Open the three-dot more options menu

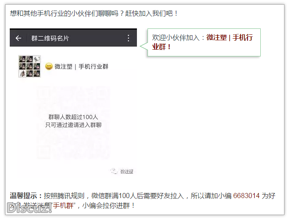pyautogui.click(x=128, y=38)
